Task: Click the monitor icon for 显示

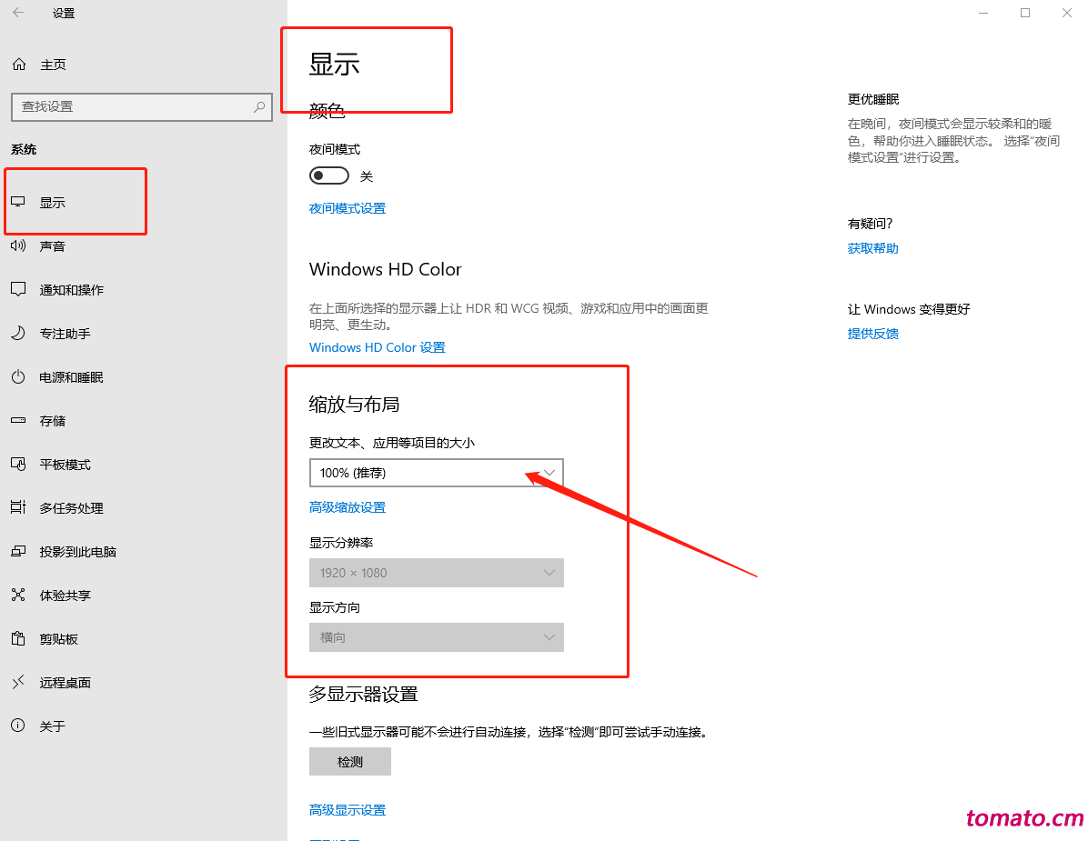Action: (18, 202)
